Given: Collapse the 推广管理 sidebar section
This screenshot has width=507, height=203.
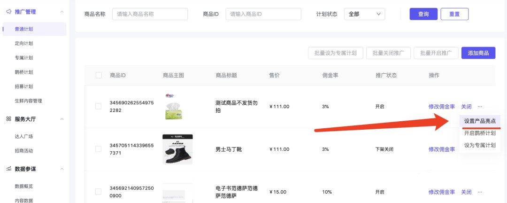Looking at the screenshot, I should click(x=62, y=12).
